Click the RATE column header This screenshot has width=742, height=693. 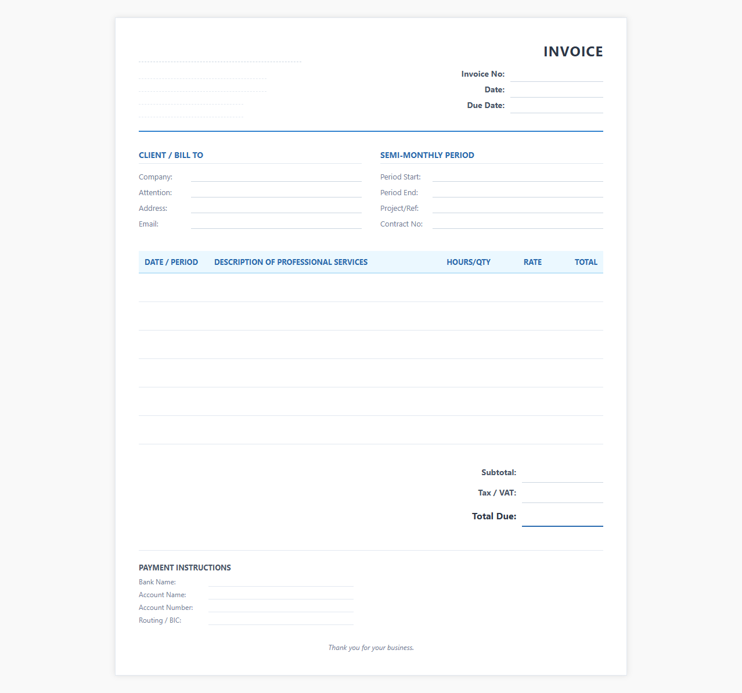532,262
